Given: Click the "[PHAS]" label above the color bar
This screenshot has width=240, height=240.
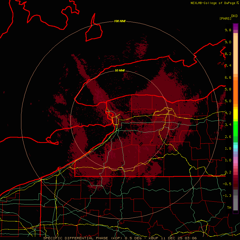Looking at the screenshot, I should (225, 18).
